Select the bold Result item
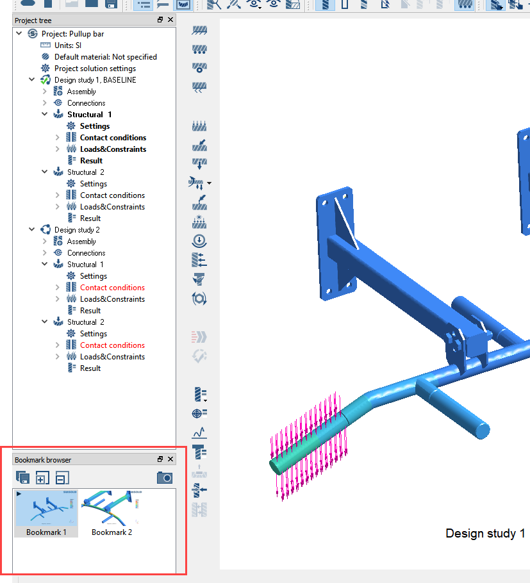This screenshot has height=583, width=530. click(x=91, y=160)
